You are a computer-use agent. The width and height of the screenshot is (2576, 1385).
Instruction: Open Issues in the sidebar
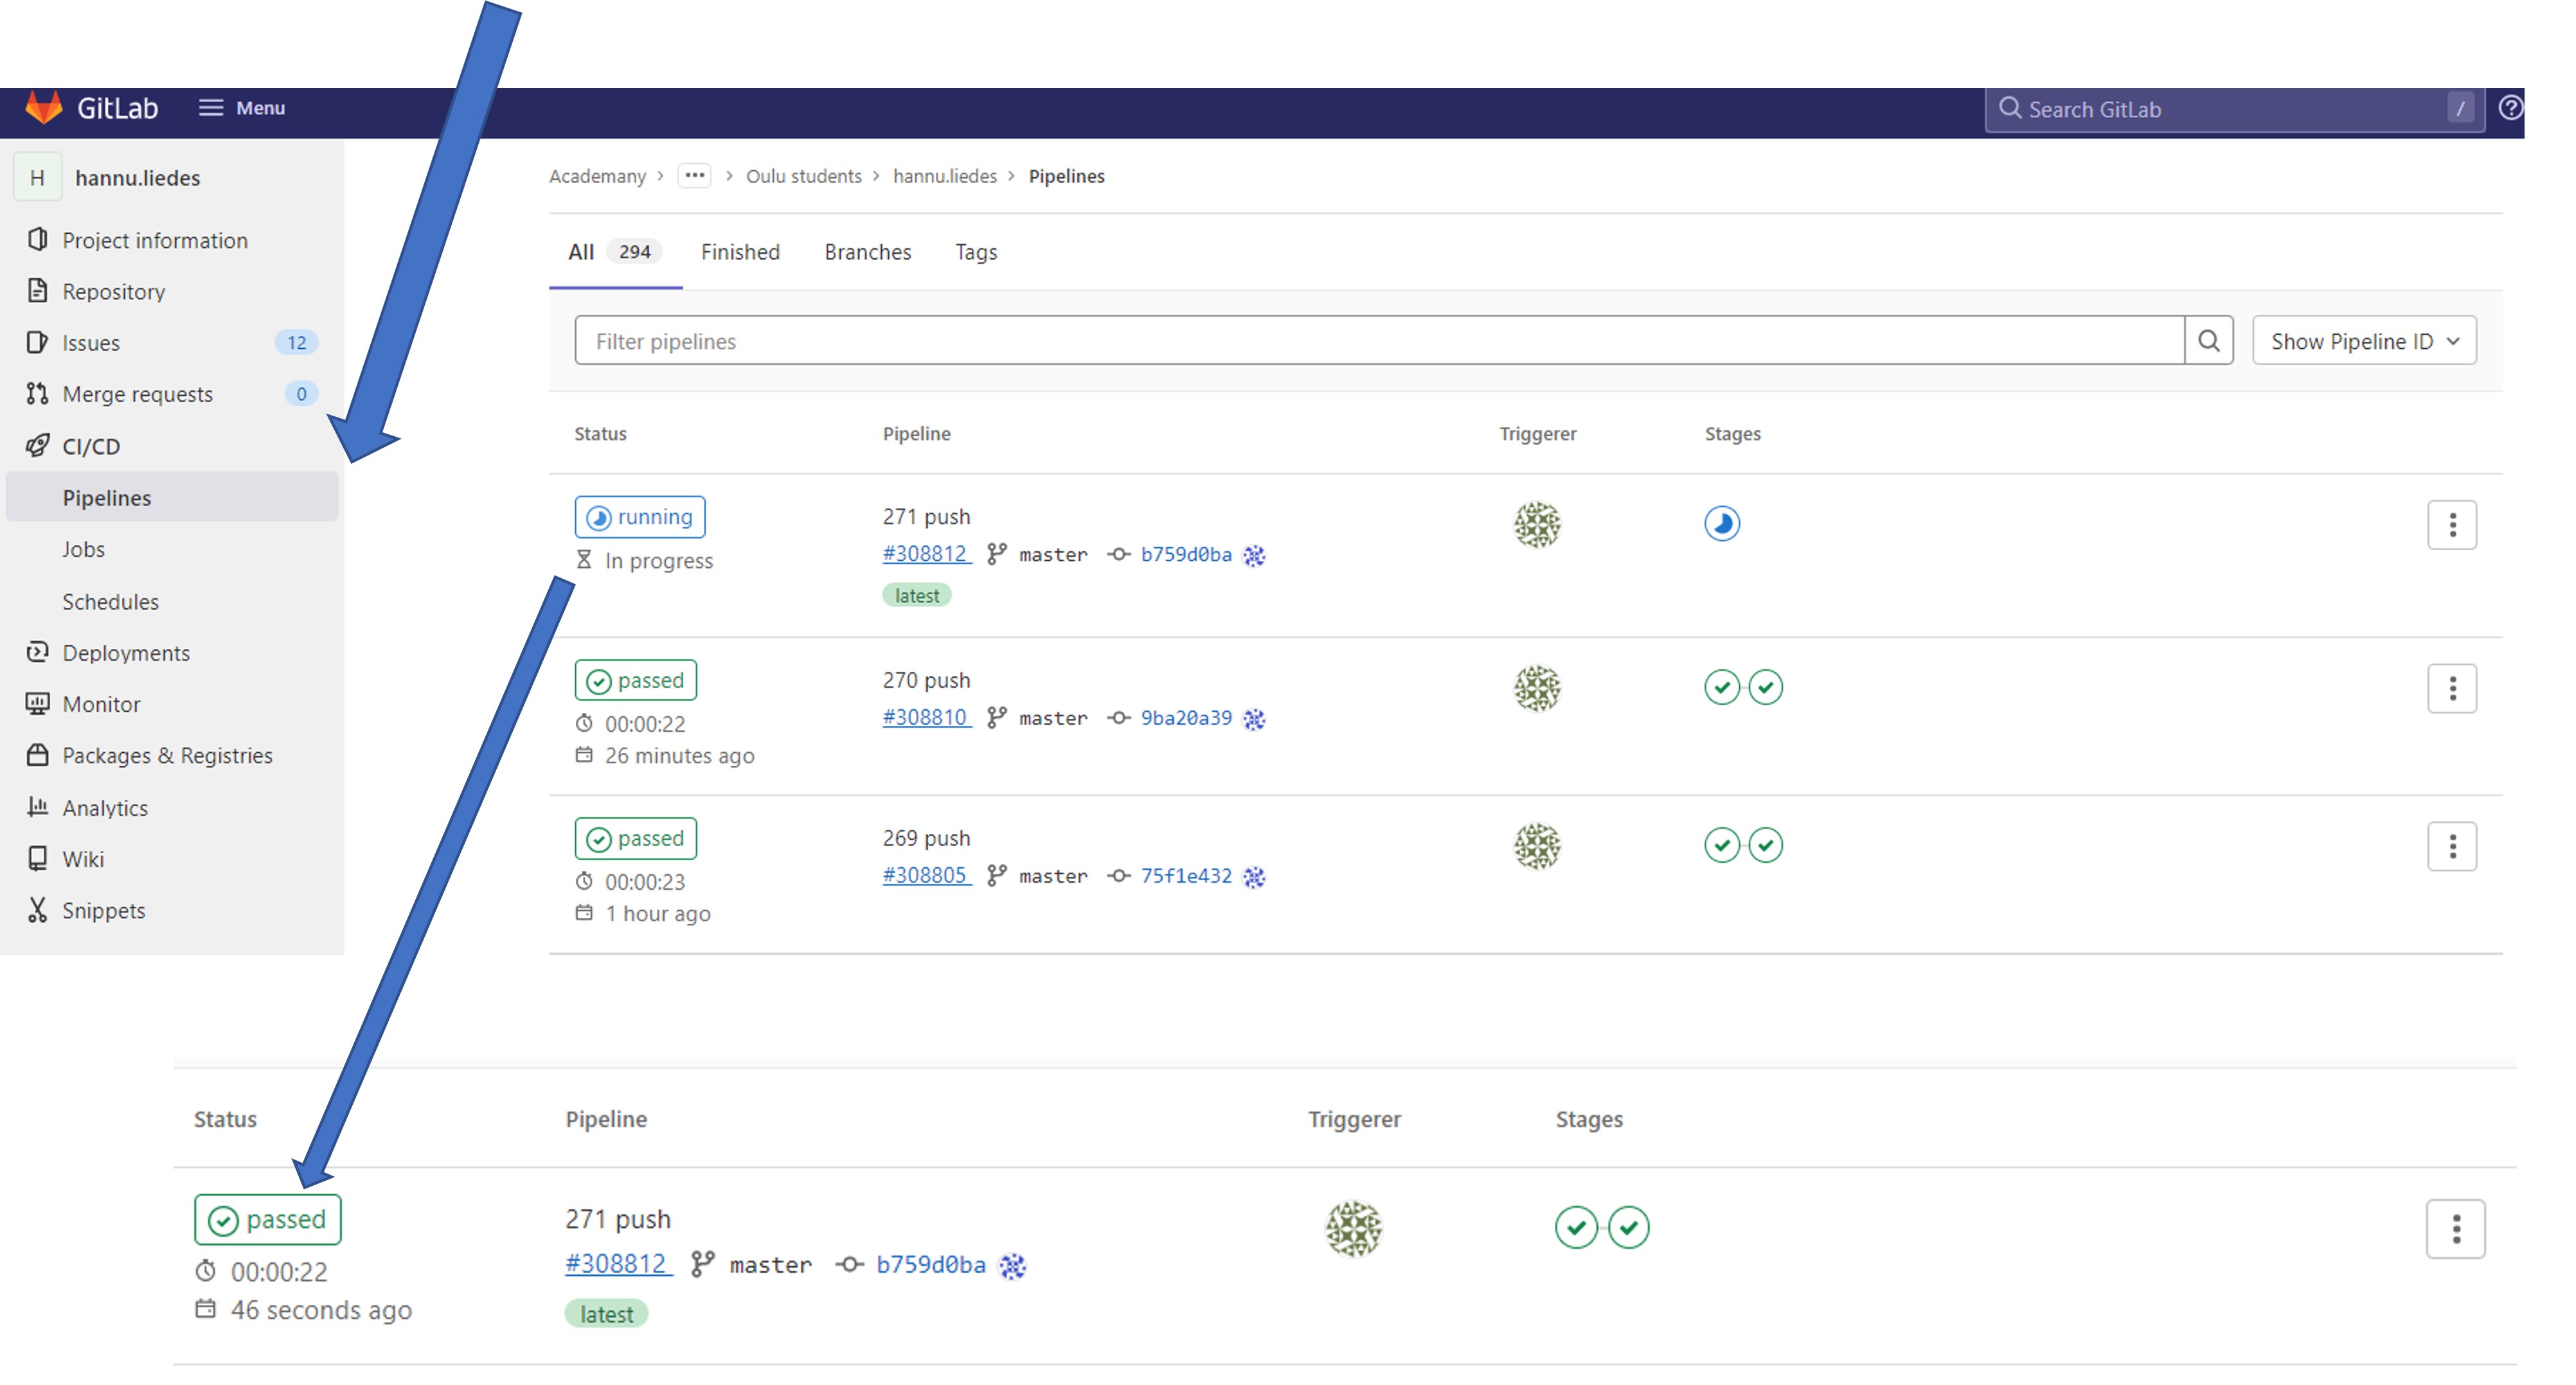(90, 343)
